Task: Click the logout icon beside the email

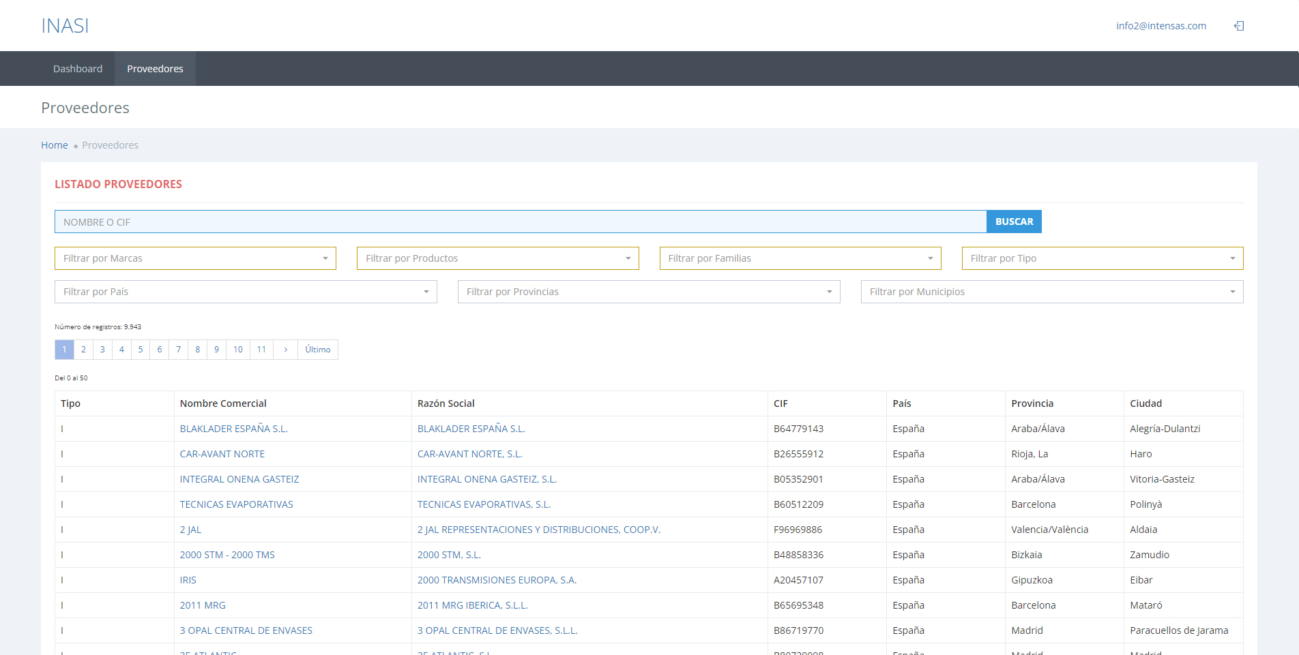Action: point(1239,26)
